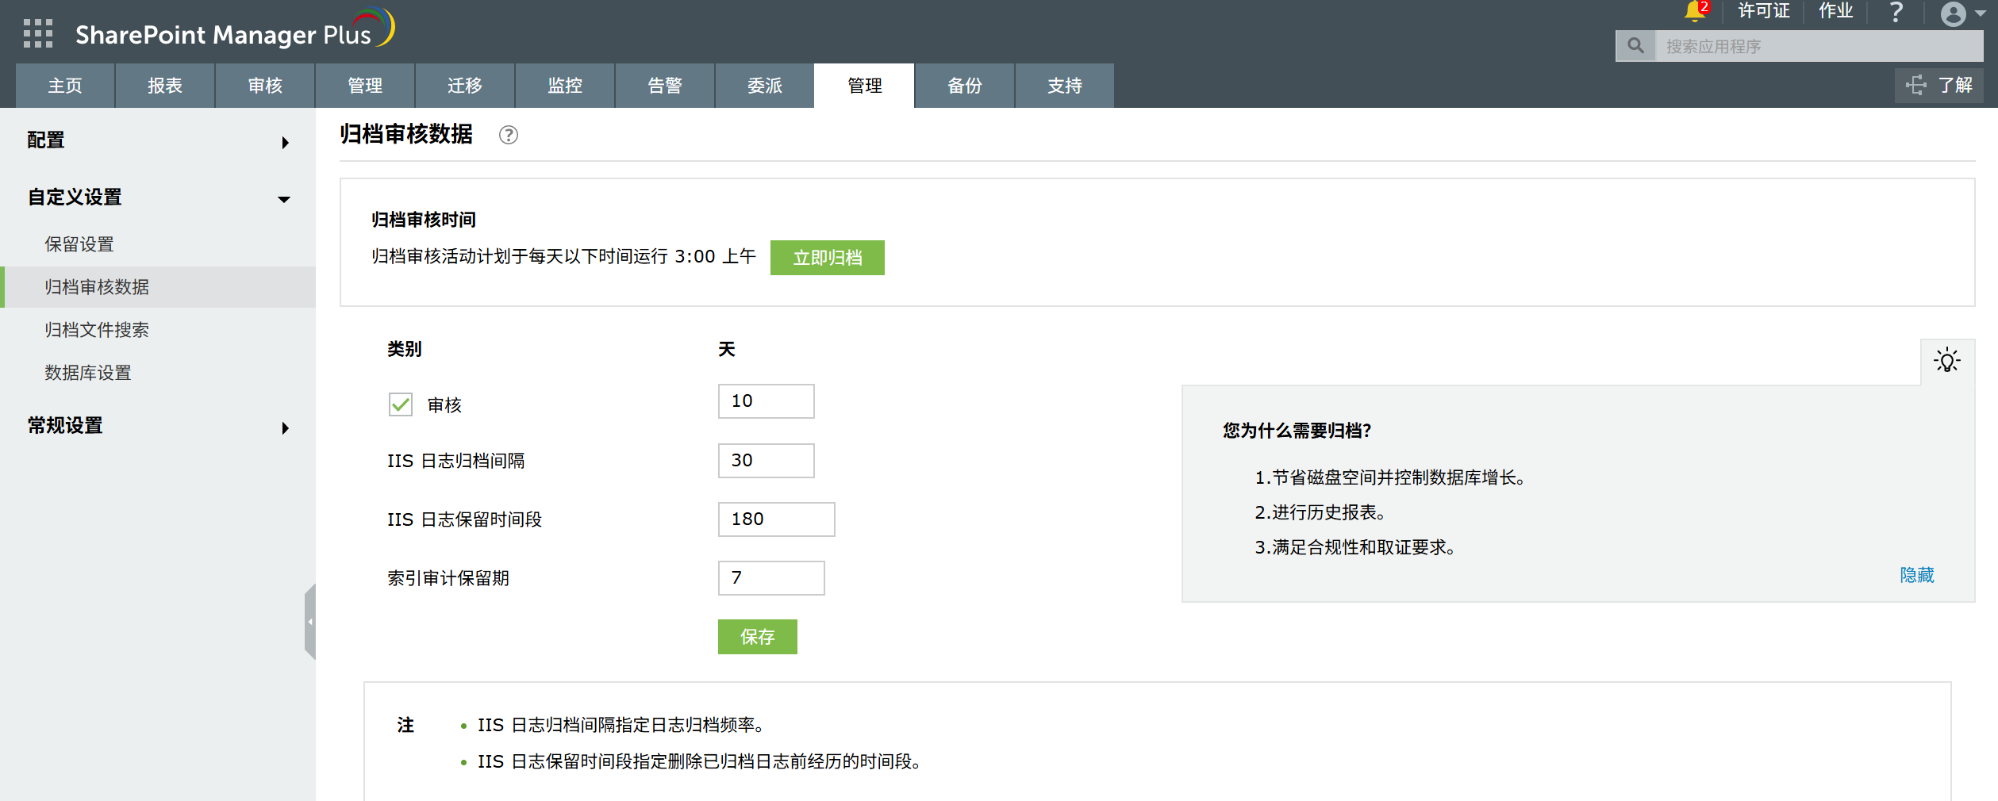Click the notification bell icon
1998x801 pixels.
pyautogui.click(x=1694, y=11)
